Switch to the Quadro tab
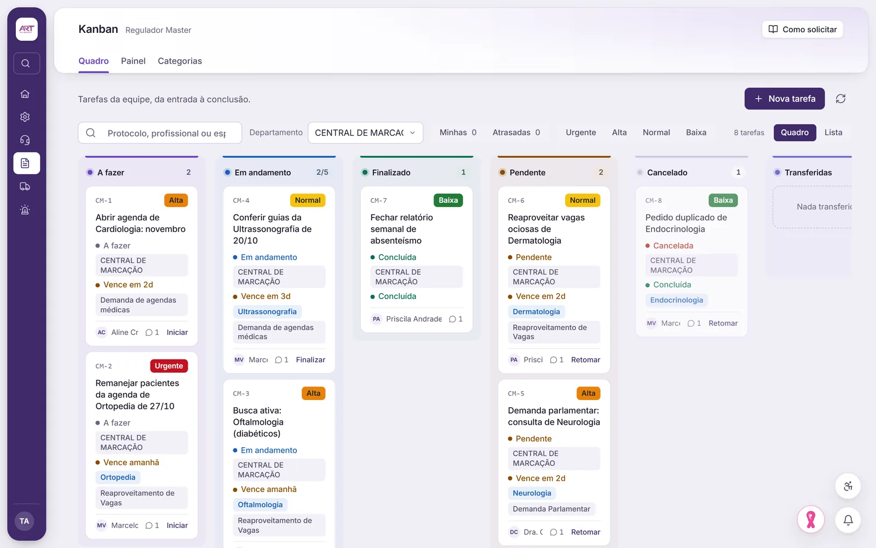The width and height of the screenshot is (876, 548). click(x=94, y=61)
